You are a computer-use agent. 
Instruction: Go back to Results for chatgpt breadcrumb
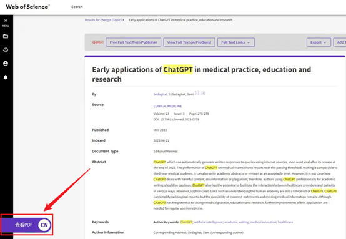pos(103,20)
